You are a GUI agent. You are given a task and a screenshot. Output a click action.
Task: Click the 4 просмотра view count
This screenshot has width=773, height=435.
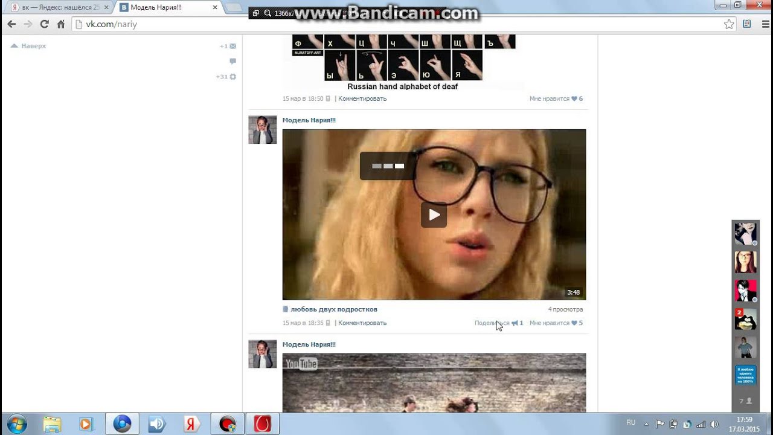tap(565, 309)
